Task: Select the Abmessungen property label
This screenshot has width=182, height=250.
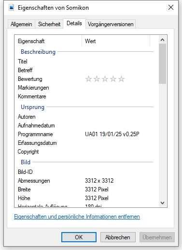Action: 34,181
